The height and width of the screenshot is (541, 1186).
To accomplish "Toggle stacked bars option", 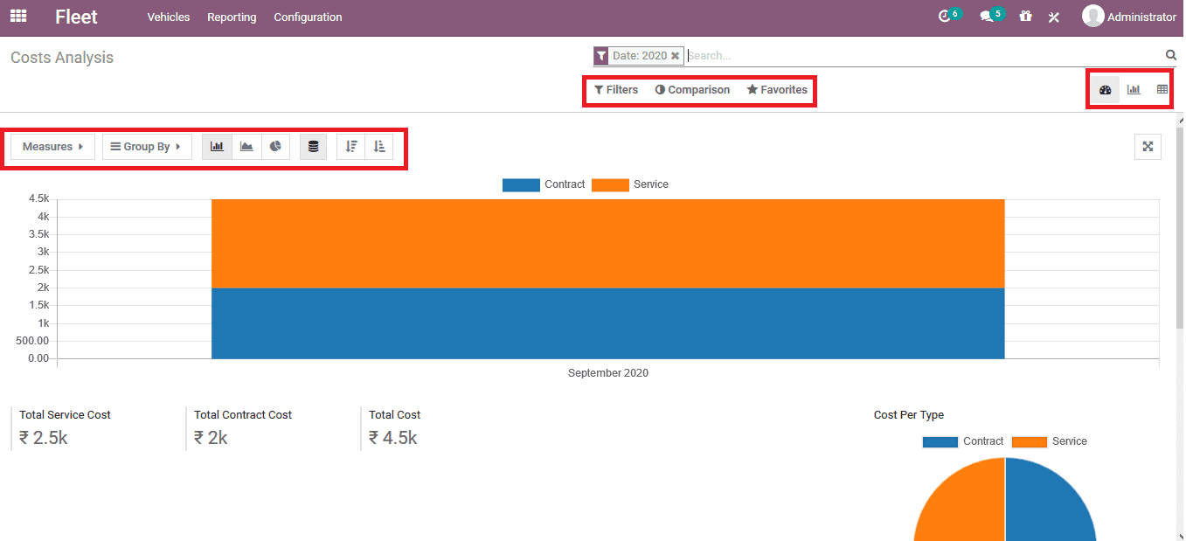I will [x=313, y=146].
